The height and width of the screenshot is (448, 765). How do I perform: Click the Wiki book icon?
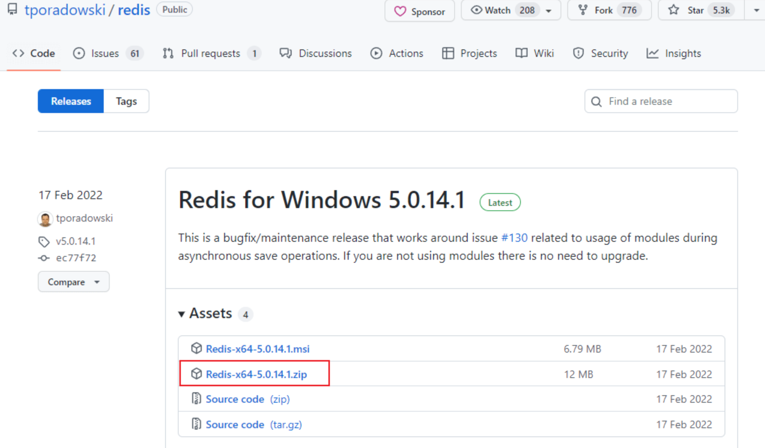522,53
